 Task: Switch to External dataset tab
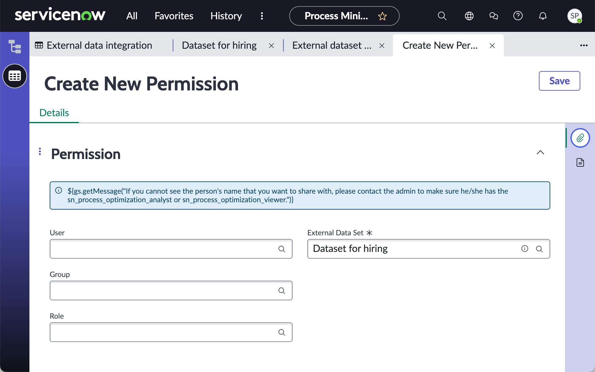click(332, 45)
